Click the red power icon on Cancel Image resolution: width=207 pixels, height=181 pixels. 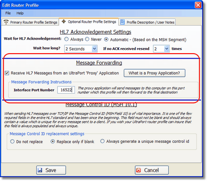pyautogui.click(x=138, y=170)
